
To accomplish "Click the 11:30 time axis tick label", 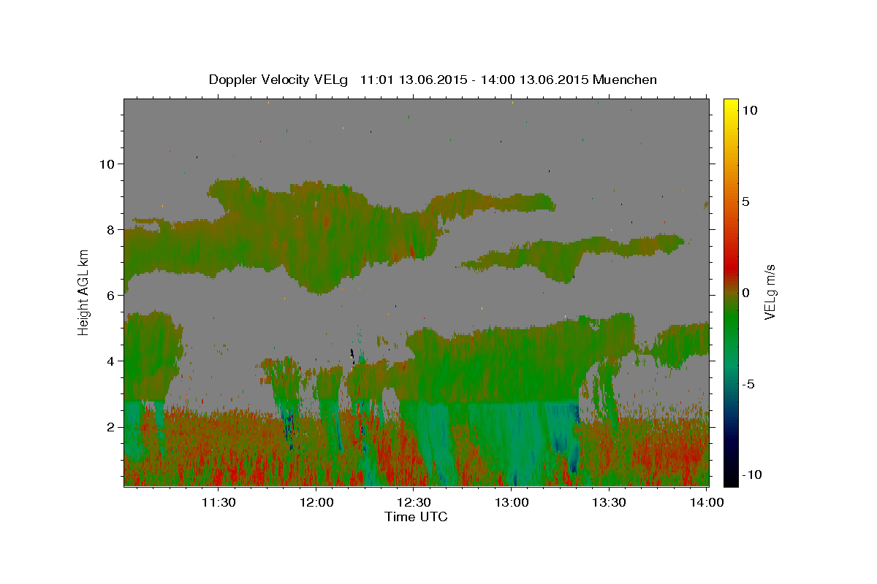I will (219, 502).
